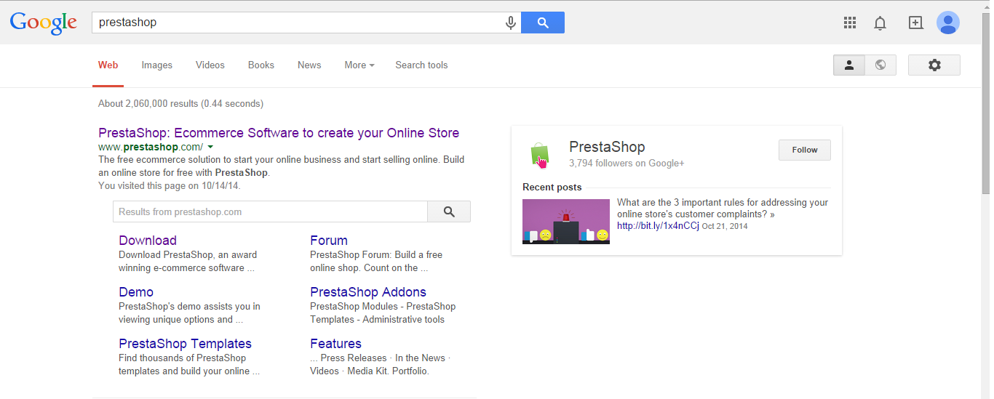The height and width of the screenshot is (399, 994).
Task: Click the bit.ly/1x4nCCj link
Action: (658, 226)
